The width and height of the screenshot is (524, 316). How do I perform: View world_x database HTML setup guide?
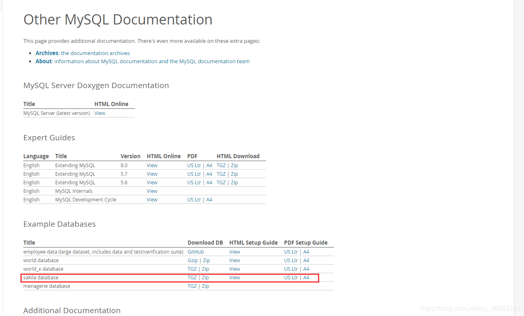235,269
